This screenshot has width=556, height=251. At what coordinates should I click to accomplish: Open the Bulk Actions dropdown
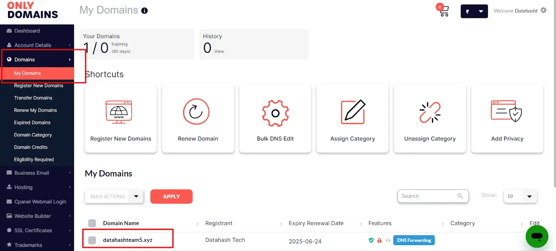click(x=114, y=196)
